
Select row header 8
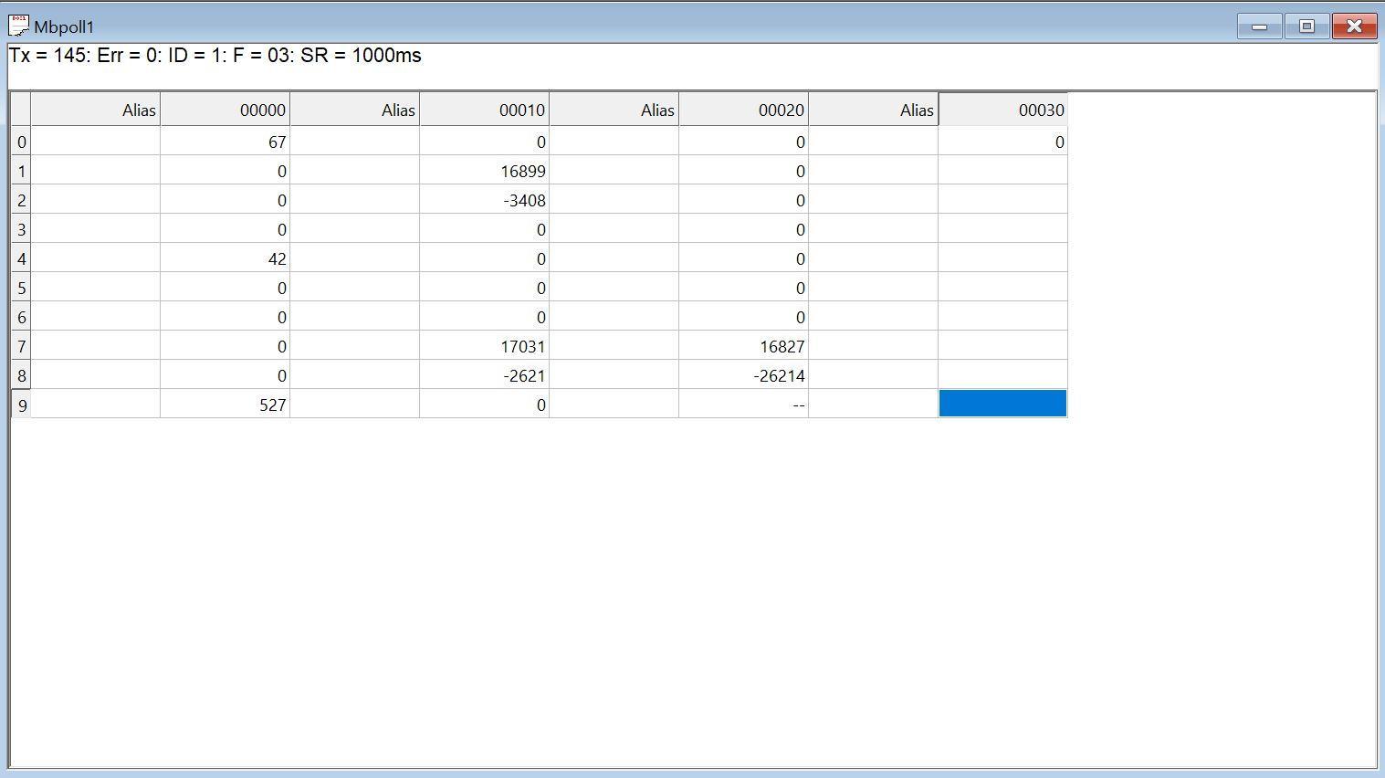(x=21, y=375)
